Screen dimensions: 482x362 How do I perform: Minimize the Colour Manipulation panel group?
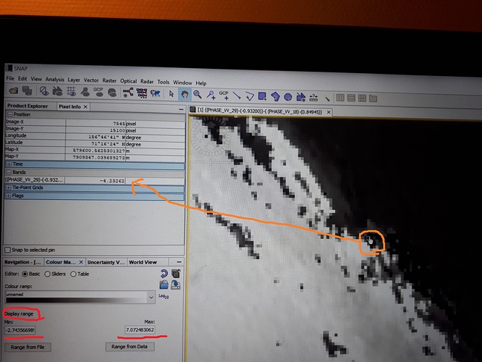(179, 262)
